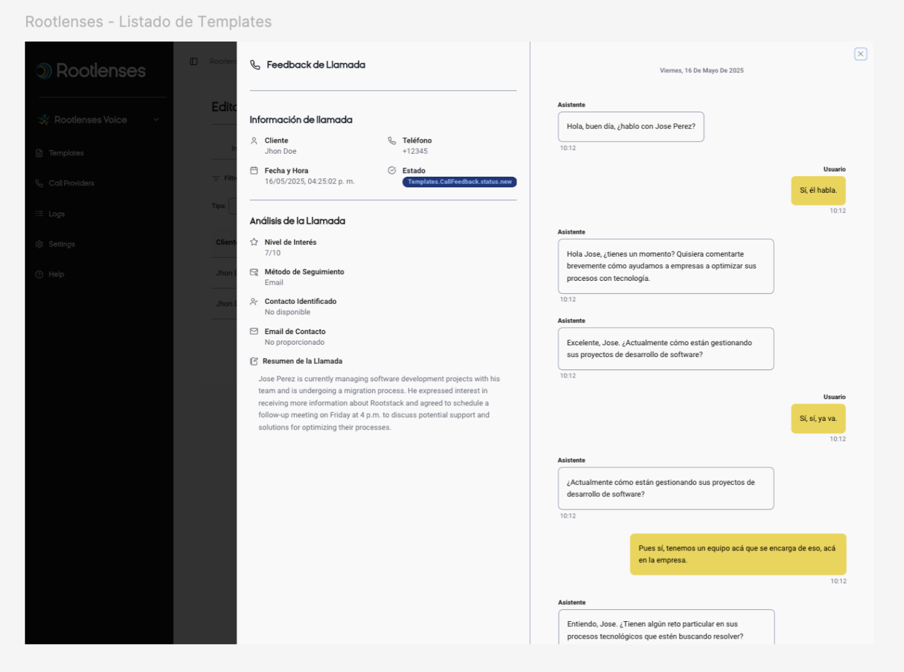The image size is (904, 672).
Task: Expand the Rootlenses Voice dropdown chevron
Action: coord(156,120)
